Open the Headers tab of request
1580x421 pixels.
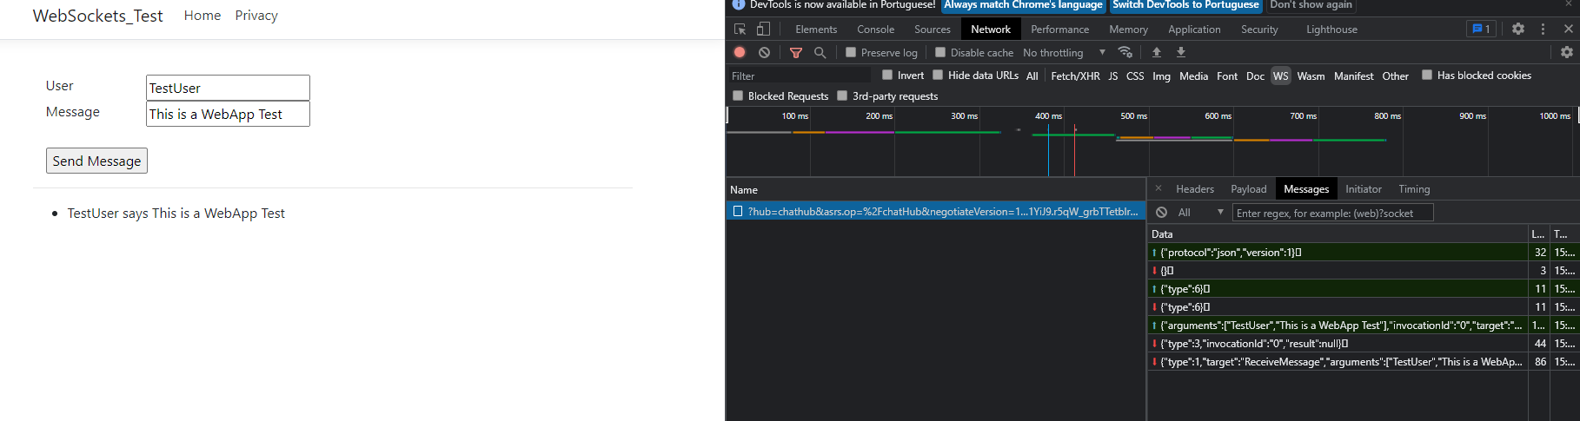coord(1194,189)
